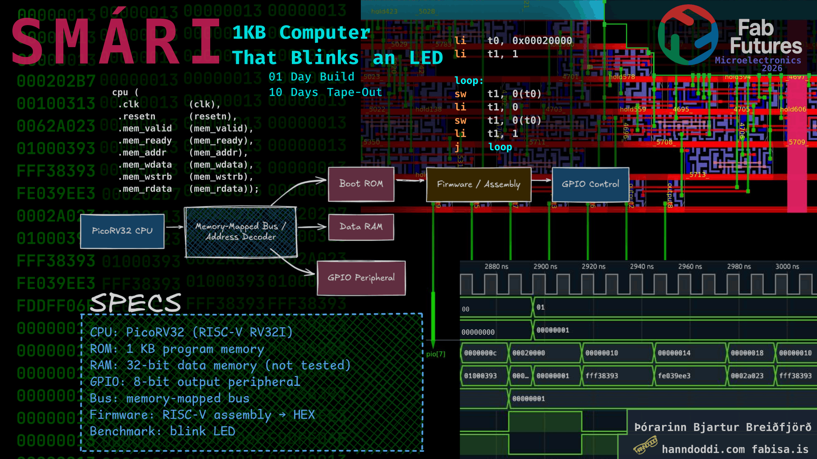
Task: Click the pio[7] pin label
Action: pos(435,354)
